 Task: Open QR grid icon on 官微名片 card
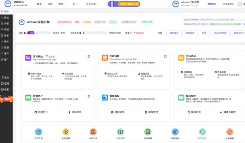[x=89, y=96]
